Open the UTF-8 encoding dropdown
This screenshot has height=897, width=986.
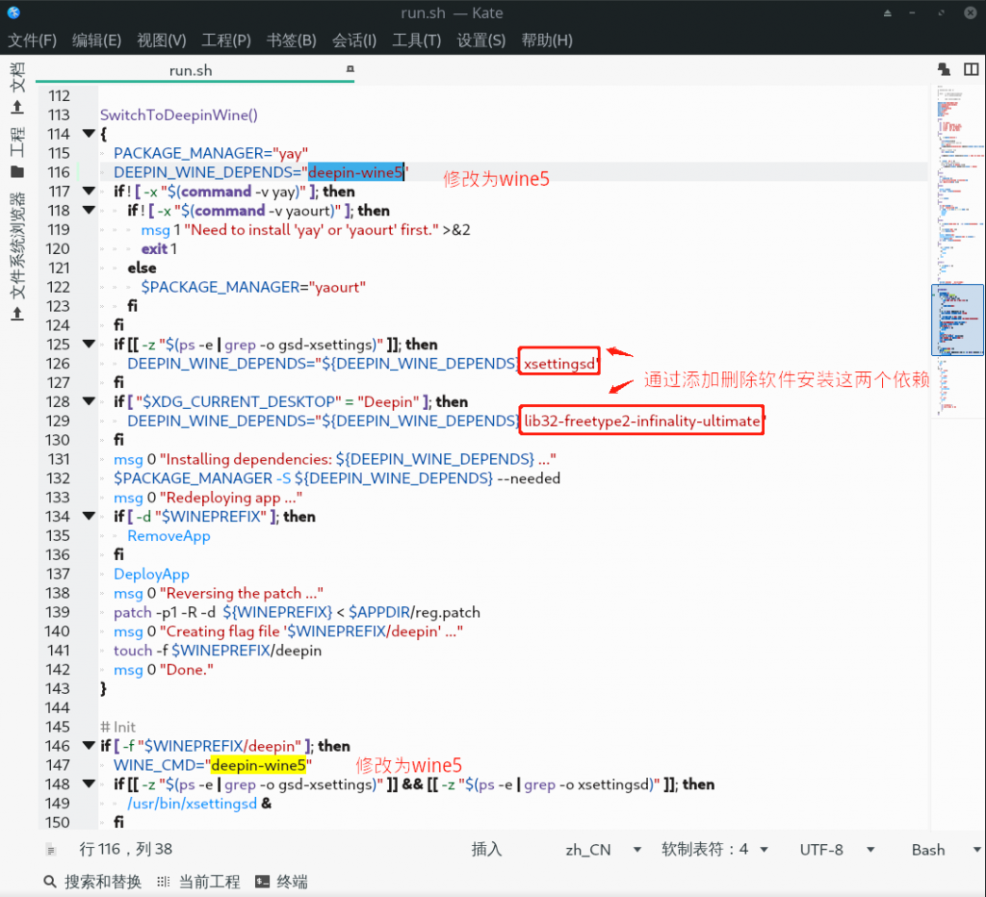pos(837,850)
